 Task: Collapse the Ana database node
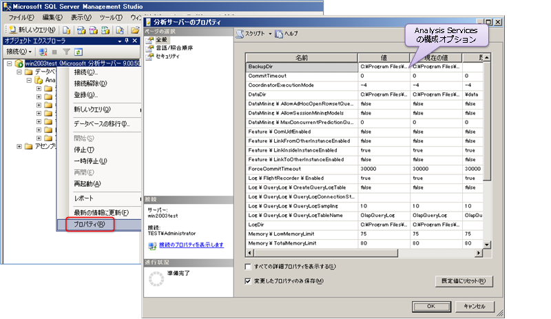pos(29,80)
